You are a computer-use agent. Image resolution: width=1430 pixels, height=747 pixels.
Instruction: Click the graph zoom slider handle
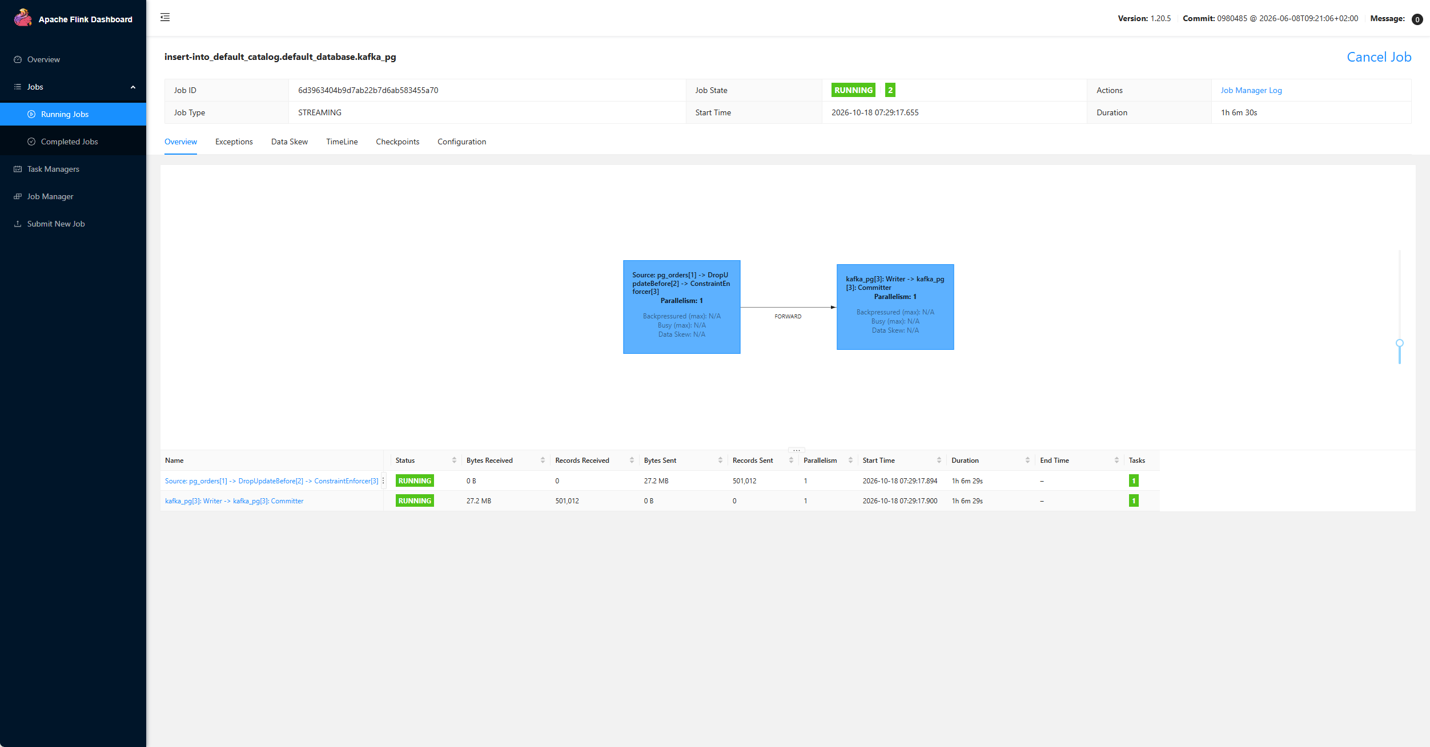(x=1400, y=343)
